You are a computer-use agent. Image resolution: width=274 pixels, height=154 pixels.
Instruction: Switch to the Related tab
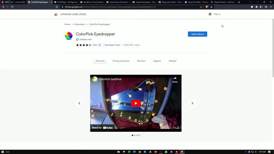click(x=173, y=61)
